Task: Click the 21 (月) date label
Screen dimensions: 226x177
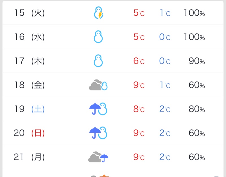Action: 29,157
